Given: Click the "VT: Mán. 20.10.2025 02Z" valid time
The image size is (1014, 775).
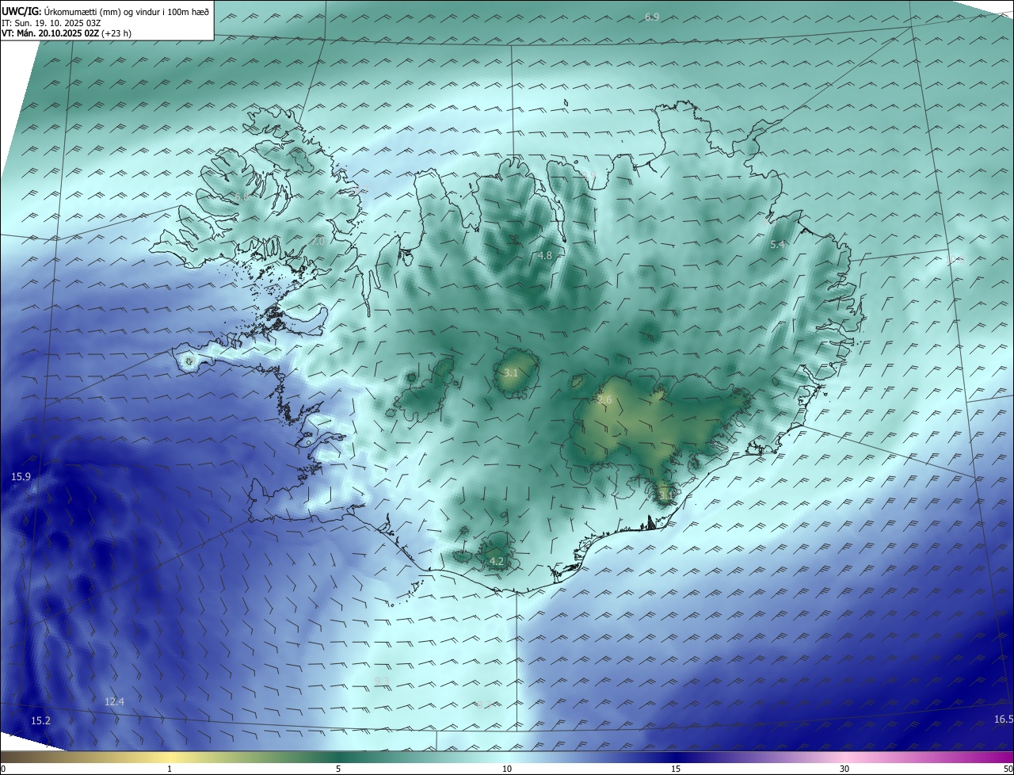Looking at the screenshot, I should click(x=49, y=34).
